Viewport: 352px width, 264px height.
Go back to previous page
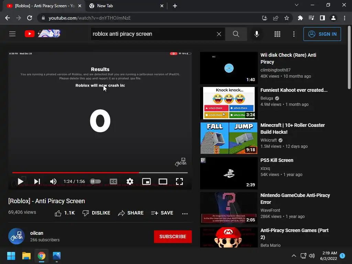click(8, 18)
